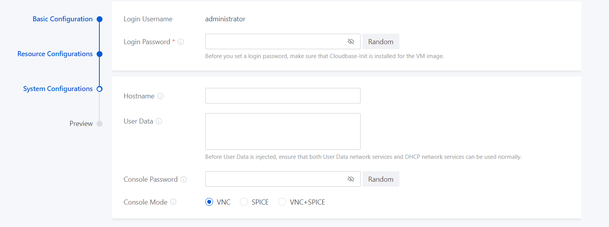Viewport: 609px width, 227px height.
Task: Generate a random login password
Action: tap(381, 41)
